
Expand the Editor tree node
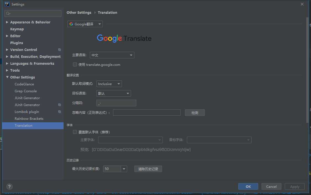click(x=7, y=36)
